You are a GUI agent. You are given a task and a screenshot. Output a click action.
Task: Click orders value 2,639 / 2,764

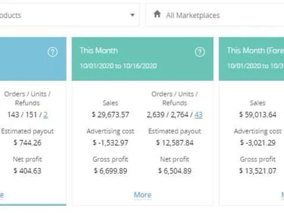tap(168, 115)
